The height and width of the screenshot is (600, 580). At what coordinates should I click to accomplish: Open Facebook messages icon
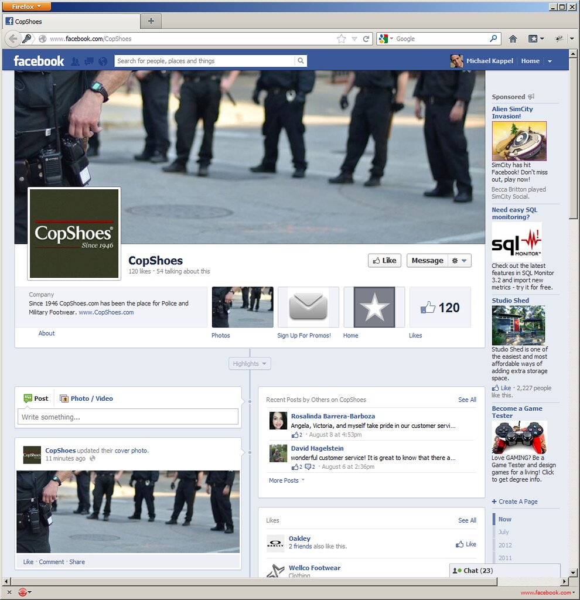(x=89, y=61)
